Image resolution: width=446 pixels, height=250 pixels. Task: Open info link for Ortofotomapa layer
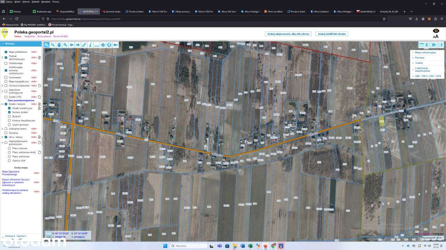point(34,63)
